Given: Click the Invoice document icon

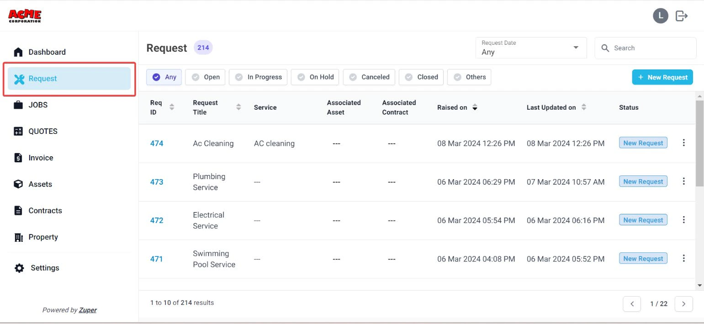Looking at the screenshot, I should [18, 158].
